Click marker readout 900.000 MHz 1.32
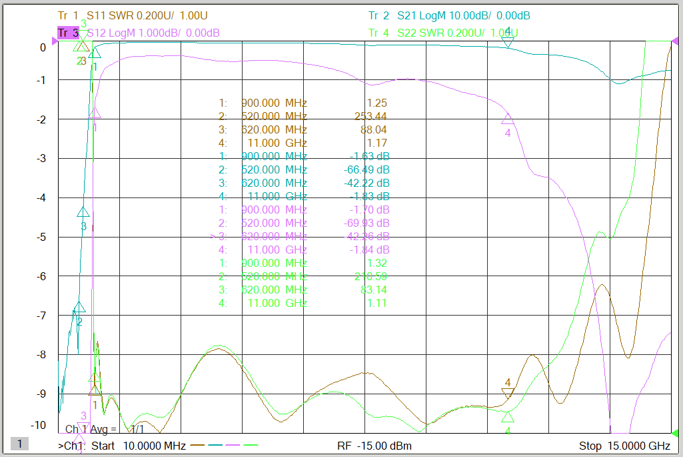Image resolution: width=683 pixels, height=457 pixels. click(303, 263)
